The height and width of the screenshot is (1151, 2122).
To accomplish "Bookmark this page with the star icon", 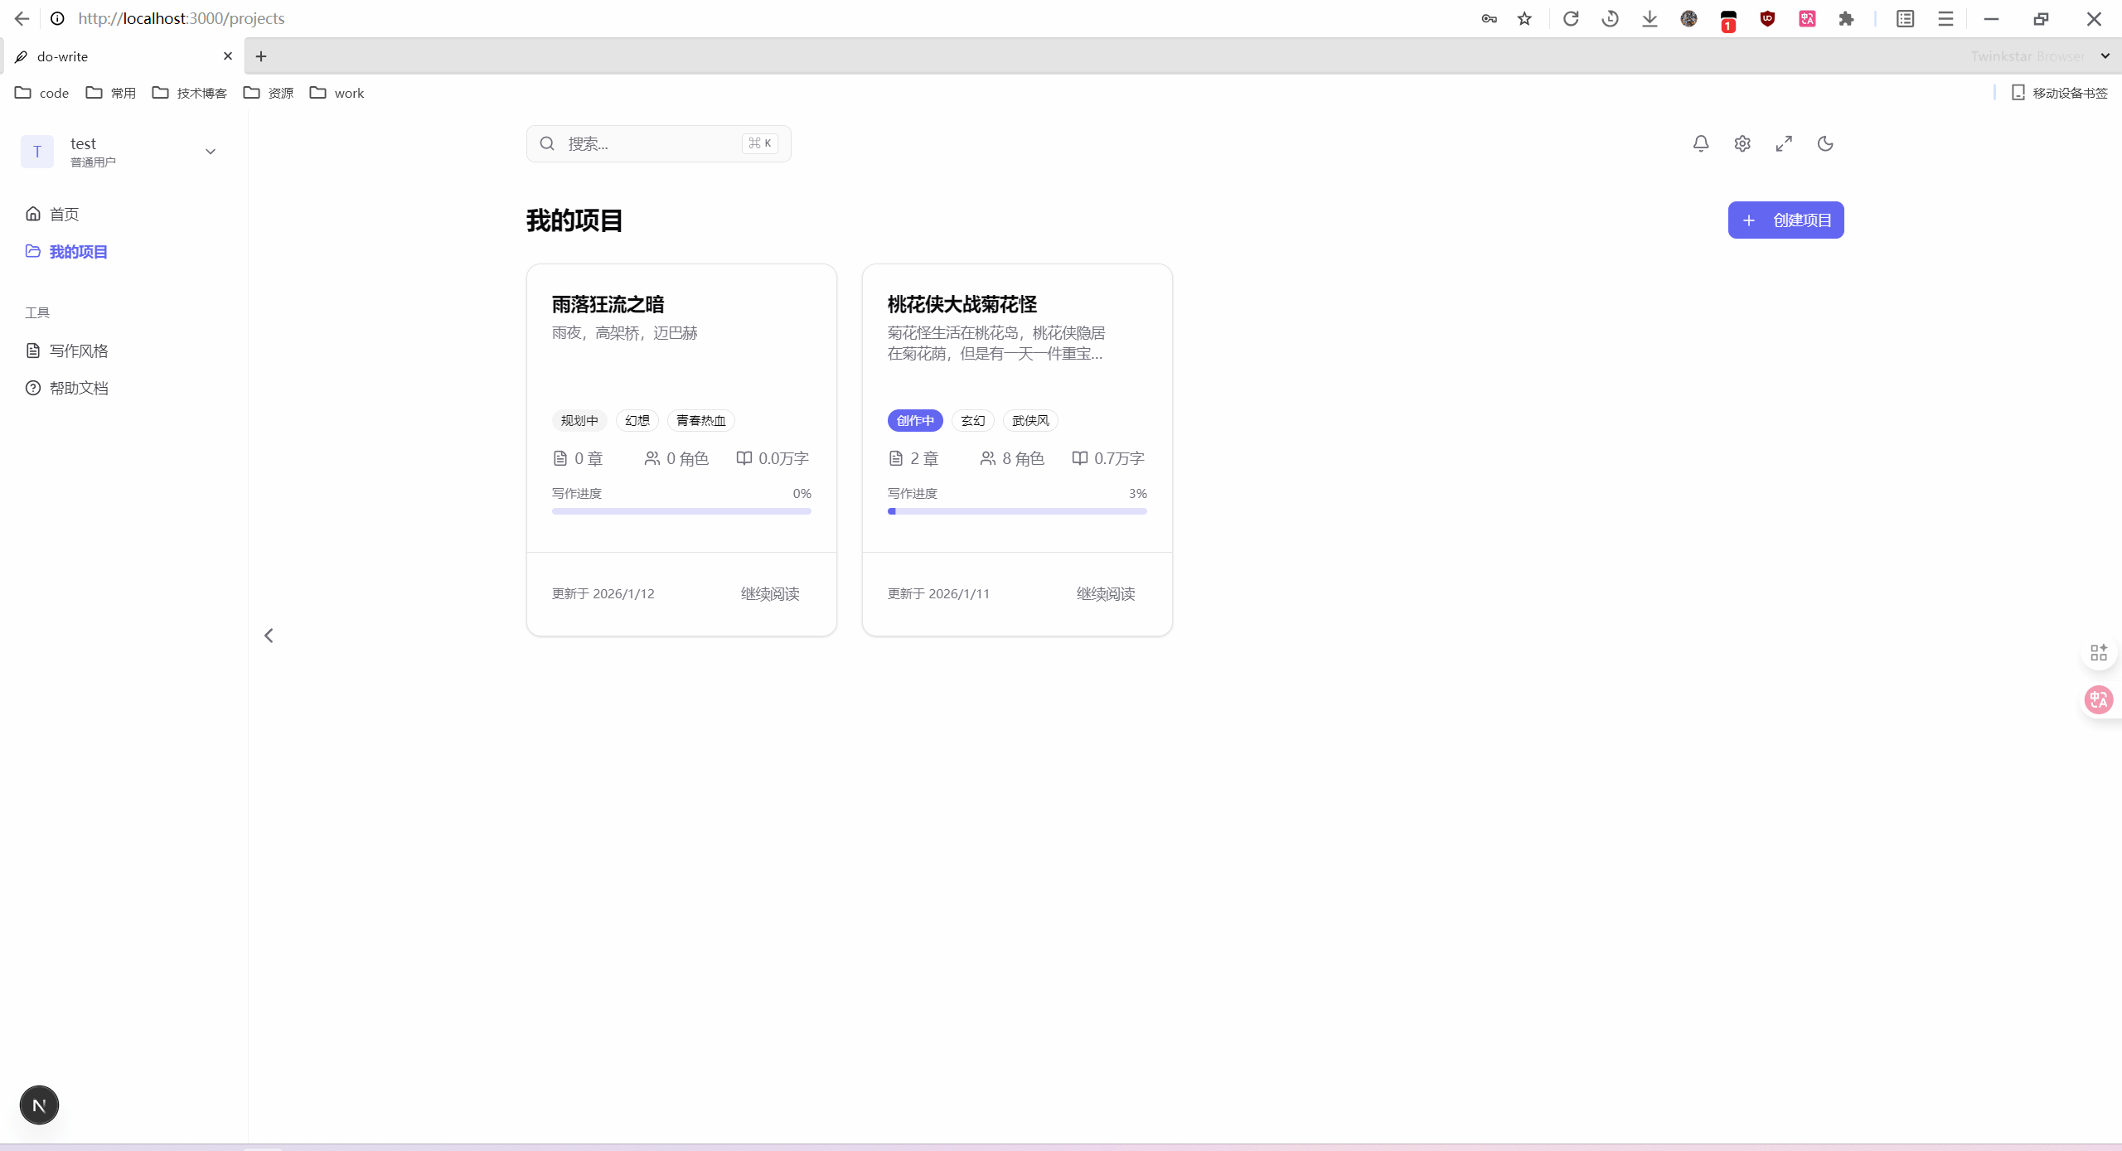I will pos(1524,18).
